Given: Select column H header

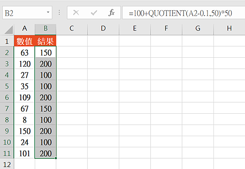Looking at the screenshot, I should [x=229, y=29].
